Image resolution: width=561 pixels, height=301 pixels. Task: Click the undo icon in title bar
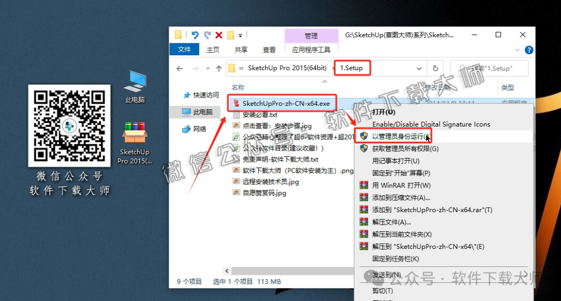coord(195,35)
